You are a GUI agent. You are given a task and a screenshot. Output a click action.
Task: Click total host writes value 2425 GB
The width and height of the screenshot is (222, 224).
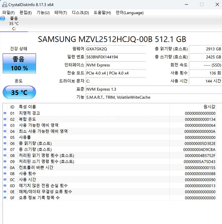tap(205, 57)
